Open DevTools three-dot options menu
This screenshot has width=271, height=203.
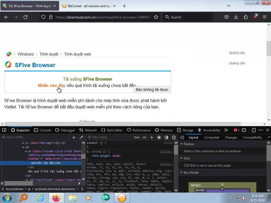click(x=261, y=130)
